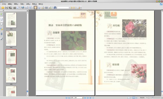The height and width of the screenshot is (99, 163).
Task: Click the zoom out minus button
Action: pyautogui.click(x=149, y=98)
